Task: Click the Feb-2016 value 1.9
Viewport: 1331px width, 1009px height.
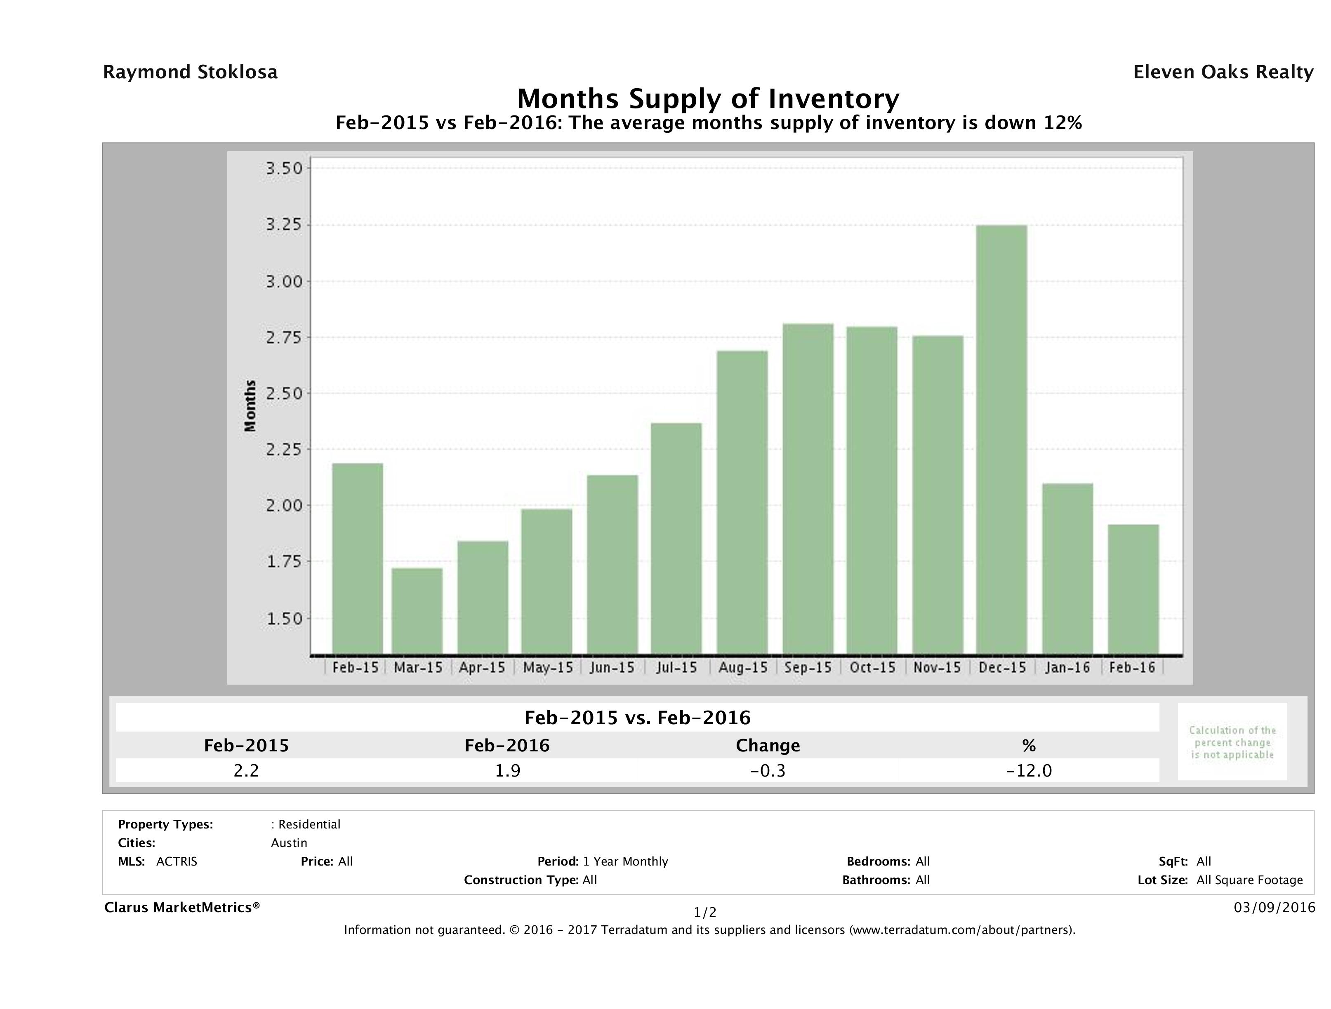Action: [x=507, y=770]
